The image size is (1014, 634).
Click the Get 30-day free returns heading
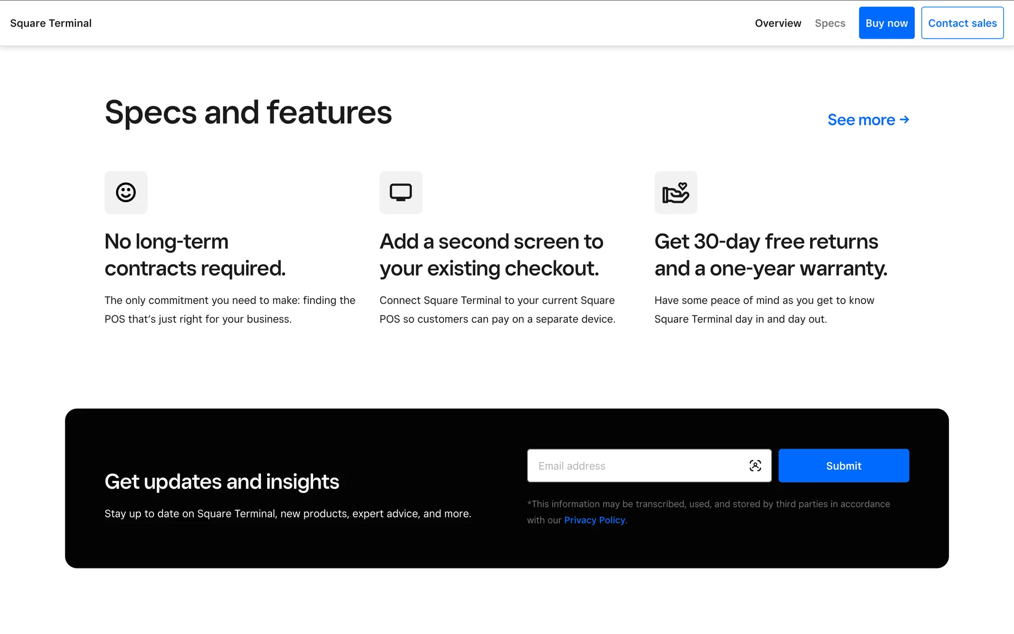point(771,255)
